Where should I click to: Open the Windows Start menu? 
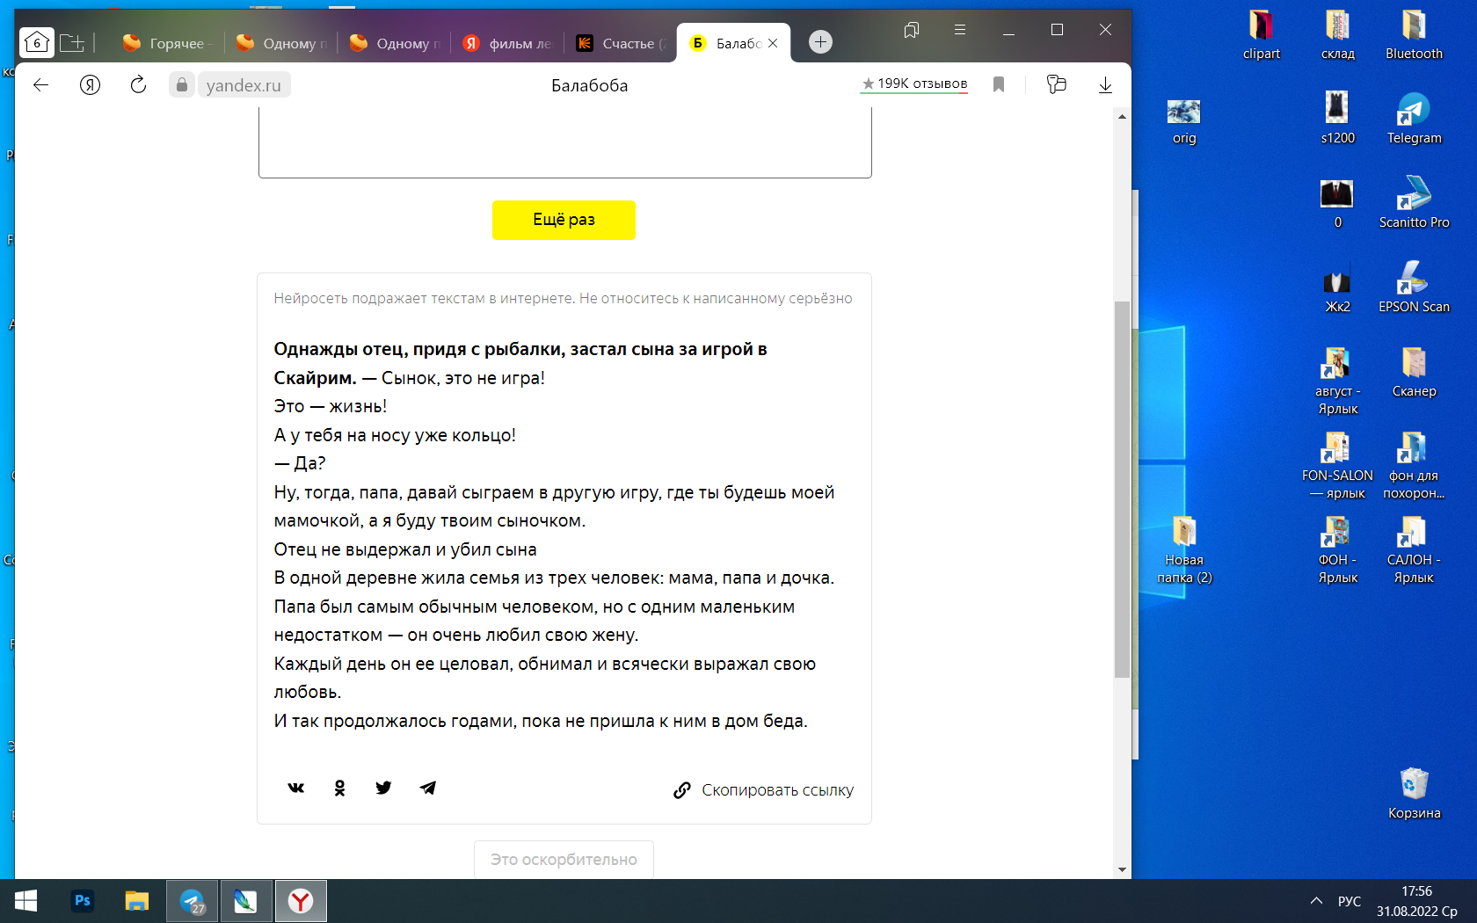pyautogui.click(x=25, y=901)
